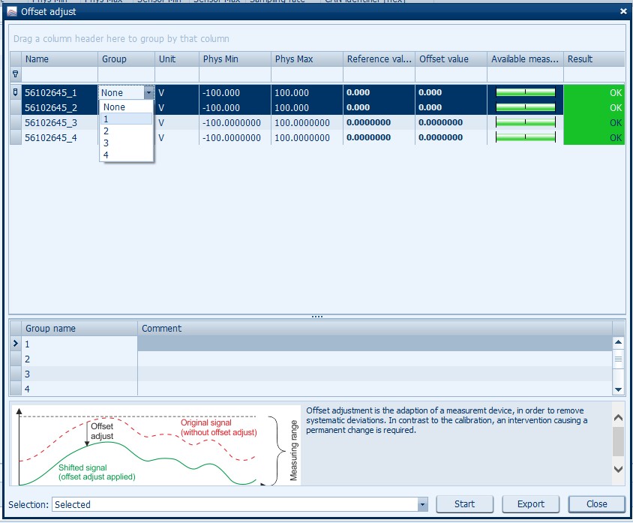Viewport: 633px width, 523px height.
Task: Close the Offset adjust dialog with X
Action: tap(623, 11)
